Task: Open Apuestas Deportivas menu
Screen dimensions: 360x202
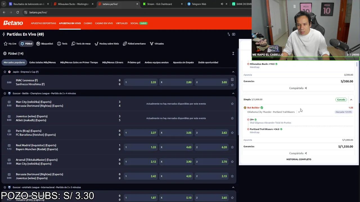Action: point(43,23)
